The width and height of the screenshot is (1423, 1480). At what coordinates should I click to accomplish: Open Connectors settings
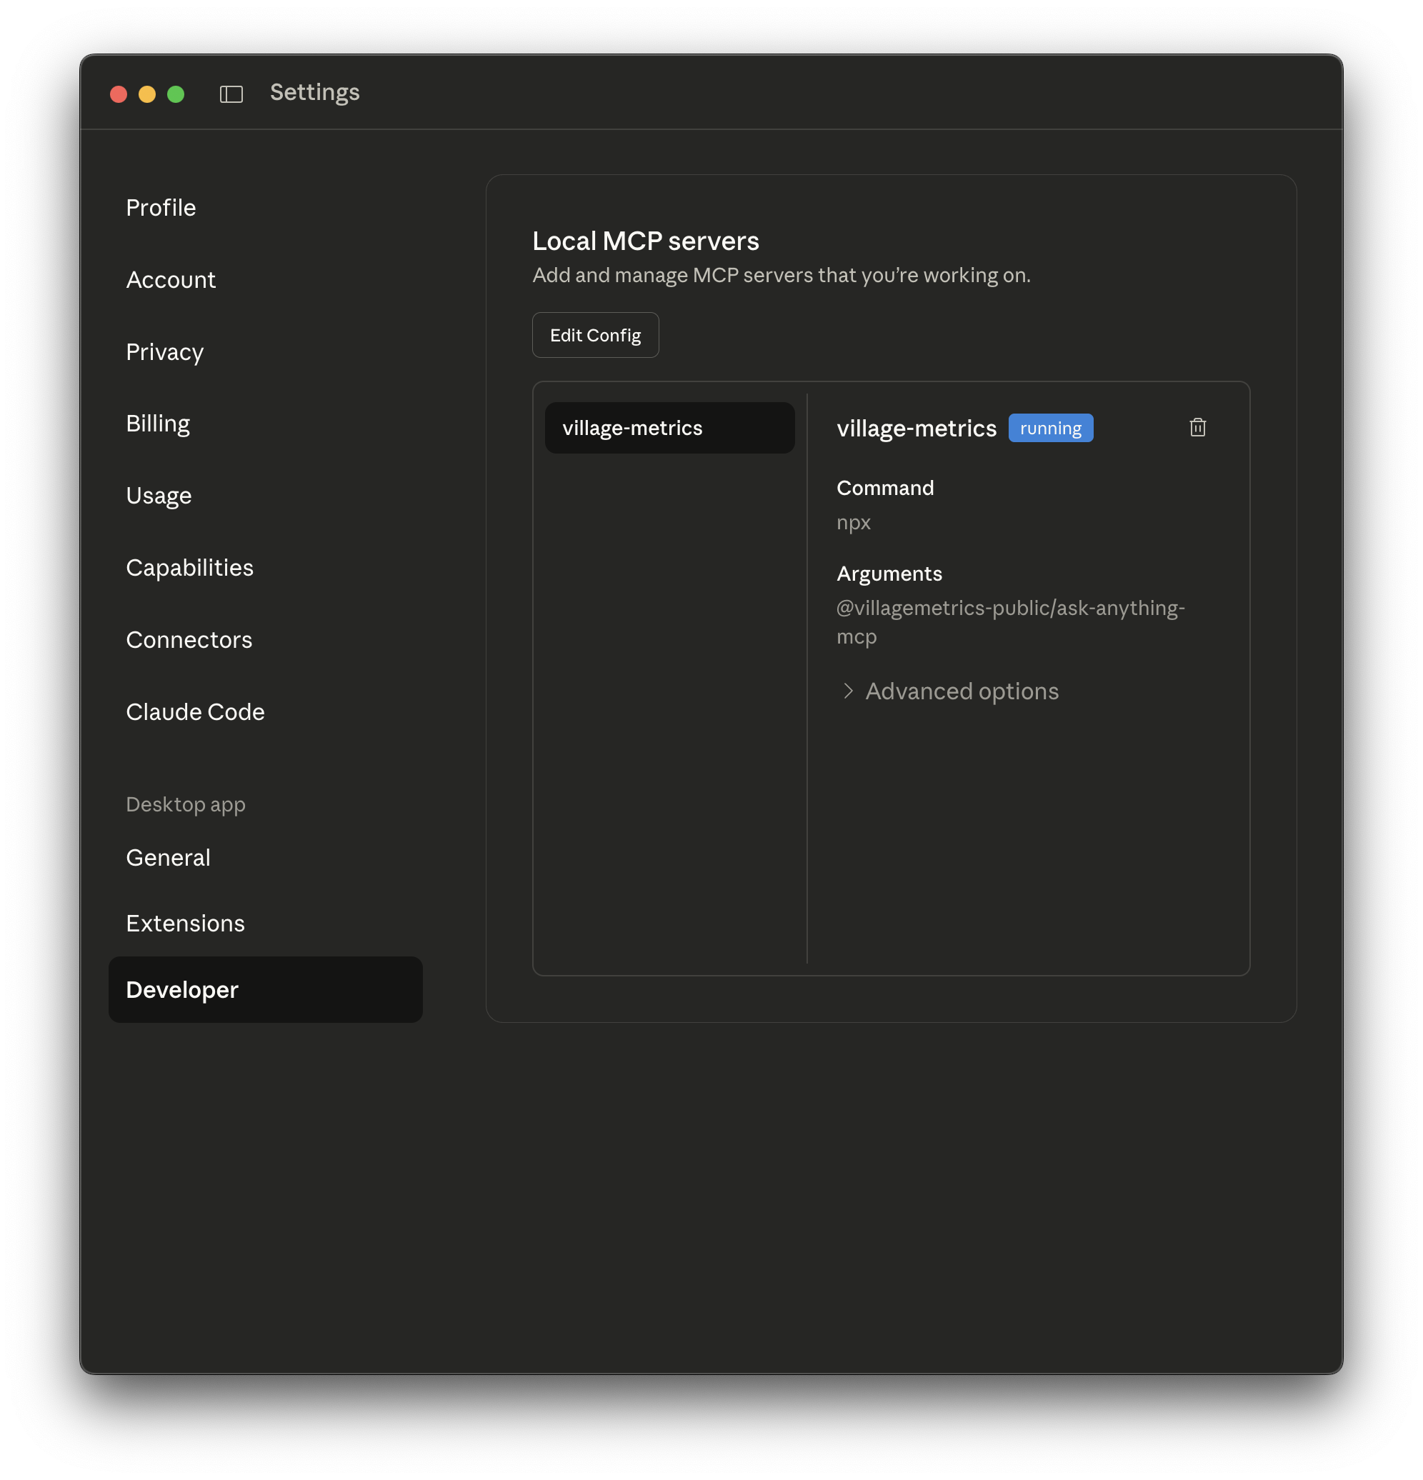coord(189,639)
